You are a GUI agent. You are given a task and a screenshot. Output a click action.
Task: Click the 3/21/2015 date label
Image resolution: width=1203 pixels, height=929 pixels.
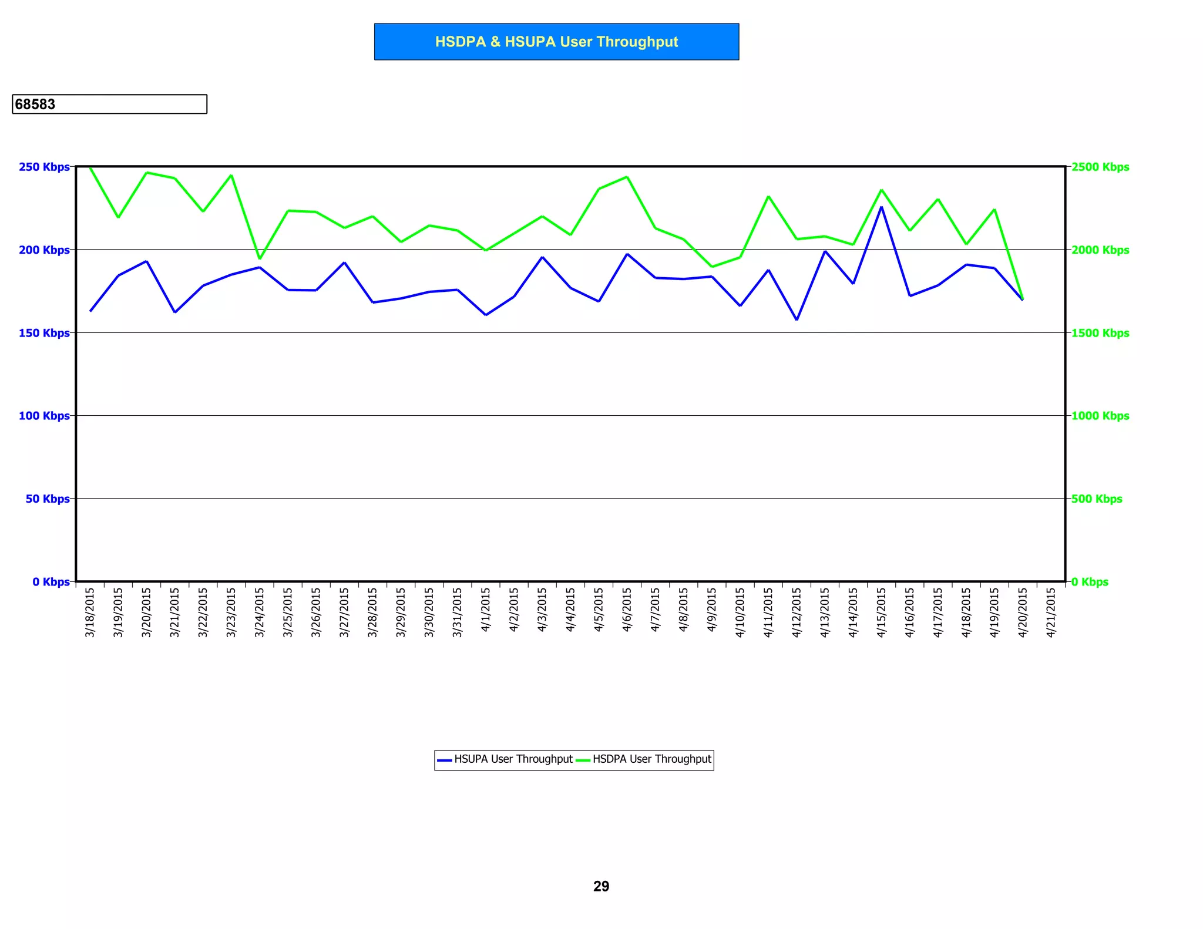coord(174,612)
